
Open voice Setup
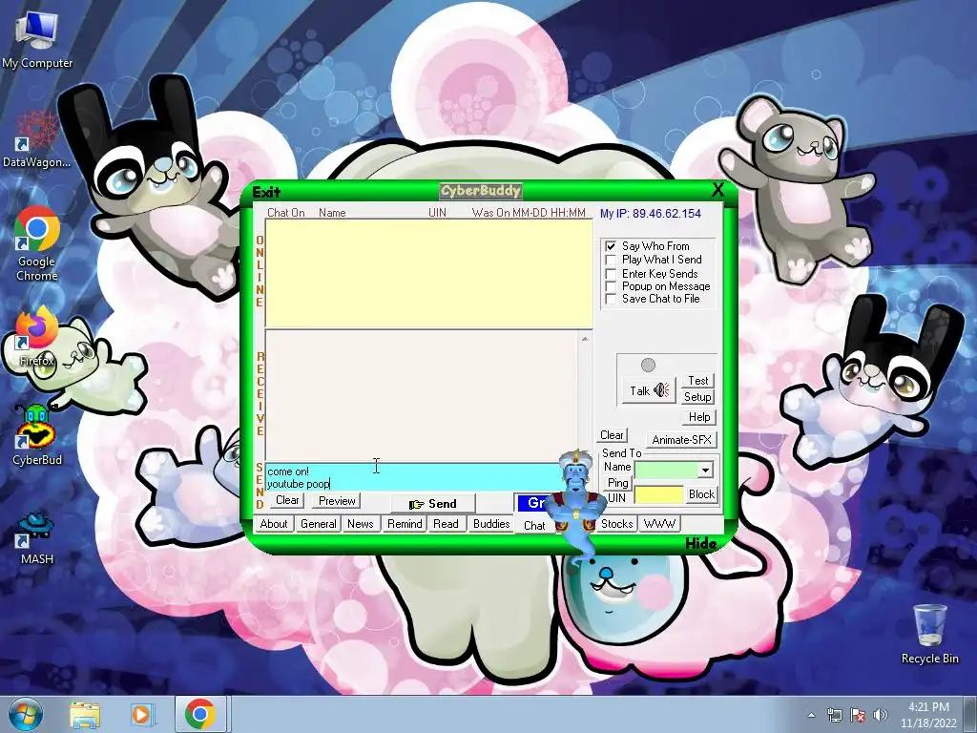697,396
